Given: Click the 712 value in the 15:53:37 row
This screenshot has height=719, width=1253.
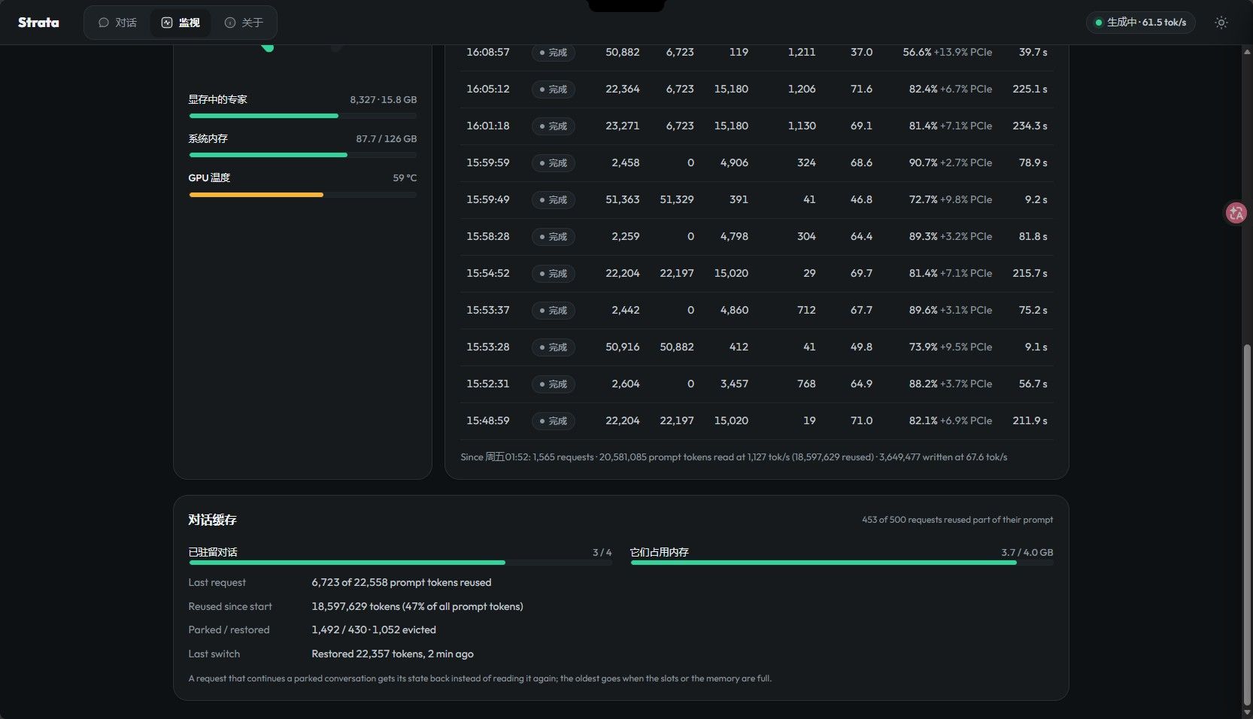Looking at the screenshot, I should 806,310.
